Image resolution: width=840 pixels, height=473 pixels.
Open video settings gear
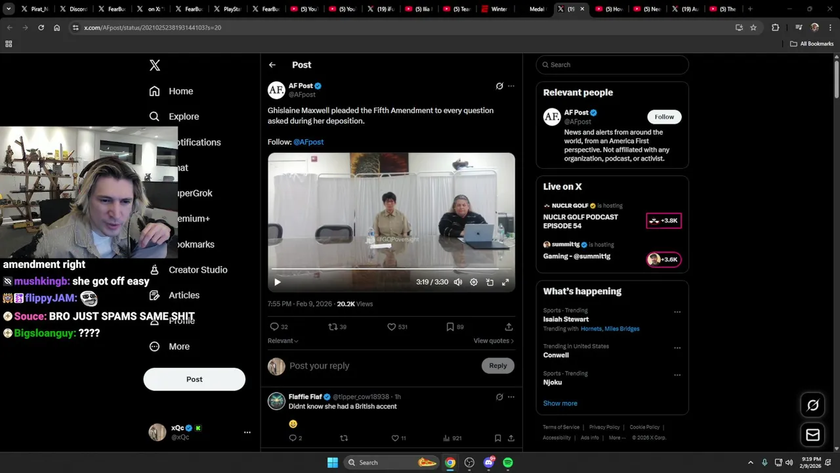coord(474,282)
